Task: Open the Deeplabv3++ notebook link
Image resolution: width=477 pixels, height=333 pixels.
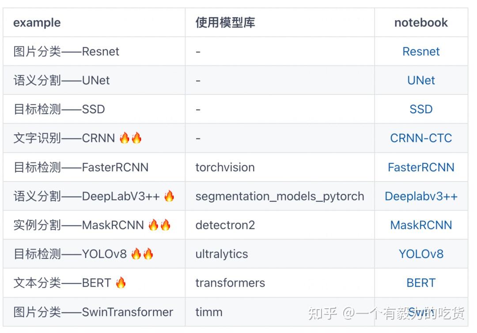Action: (x=421, y=196)
